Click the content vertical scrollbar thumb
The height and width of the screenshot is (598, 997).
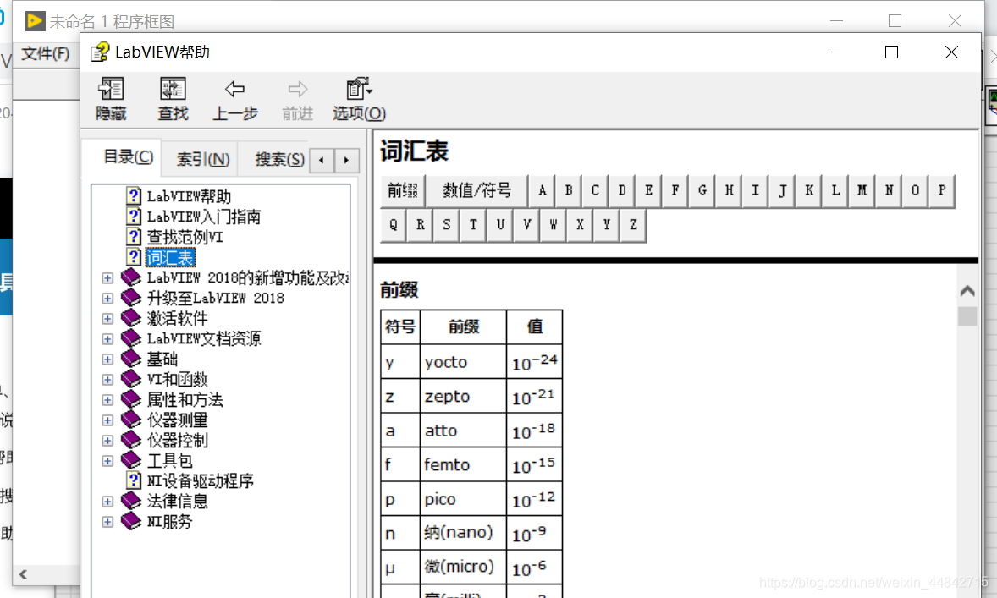(x=967, y=315)
